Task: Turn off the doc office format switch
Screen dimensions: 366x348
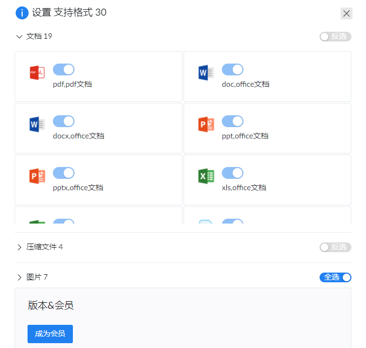Action: (233, 69)
